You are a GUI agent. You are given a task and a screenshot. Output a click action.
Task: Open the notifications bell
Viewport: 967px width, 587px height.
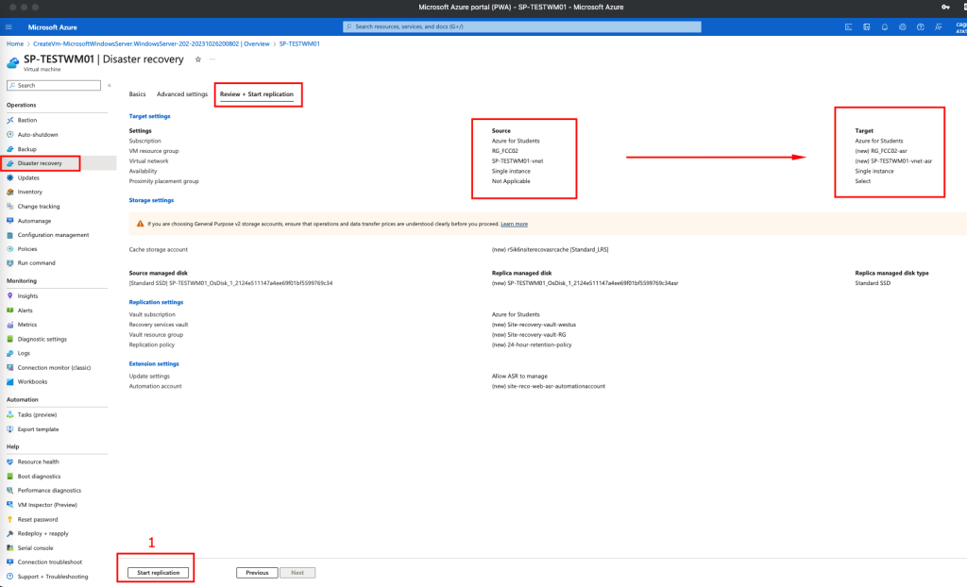click(883, 27)
